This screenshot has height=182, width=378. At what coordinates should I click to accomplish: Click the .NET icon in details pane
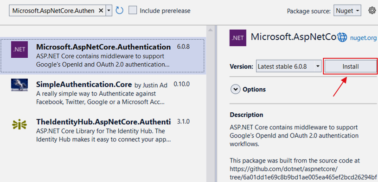pyautogui.click(x=238, y=38)
